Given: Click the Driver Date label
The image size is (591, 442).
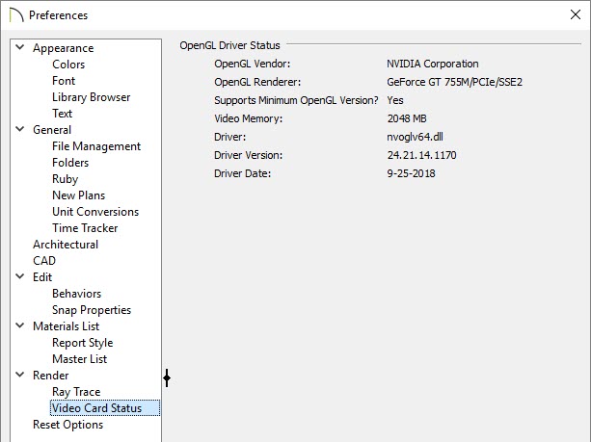Looking at the screenshot, I should click(x=243, y=173).
